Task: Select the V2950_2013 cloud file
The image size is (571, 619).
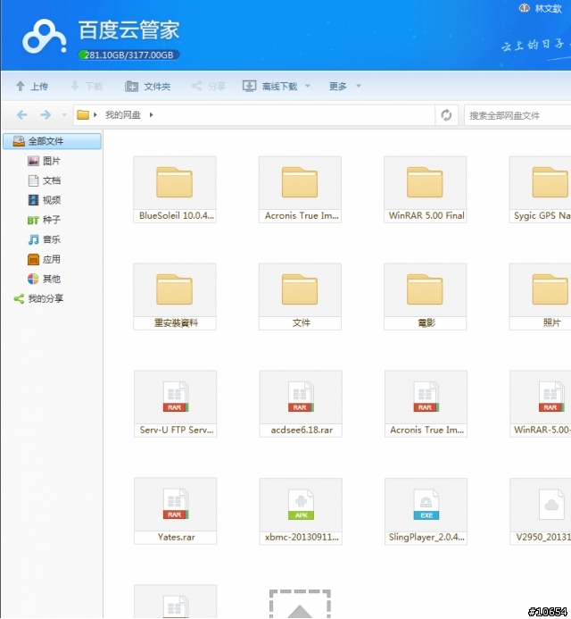Action: [x=541, y=511]
